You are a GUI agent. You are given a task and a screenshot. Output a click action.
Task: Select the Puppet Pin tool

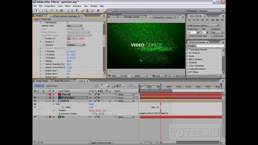click(98, 11)
